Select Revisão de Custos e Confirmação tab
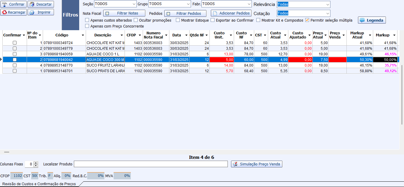 click(39, 184)
